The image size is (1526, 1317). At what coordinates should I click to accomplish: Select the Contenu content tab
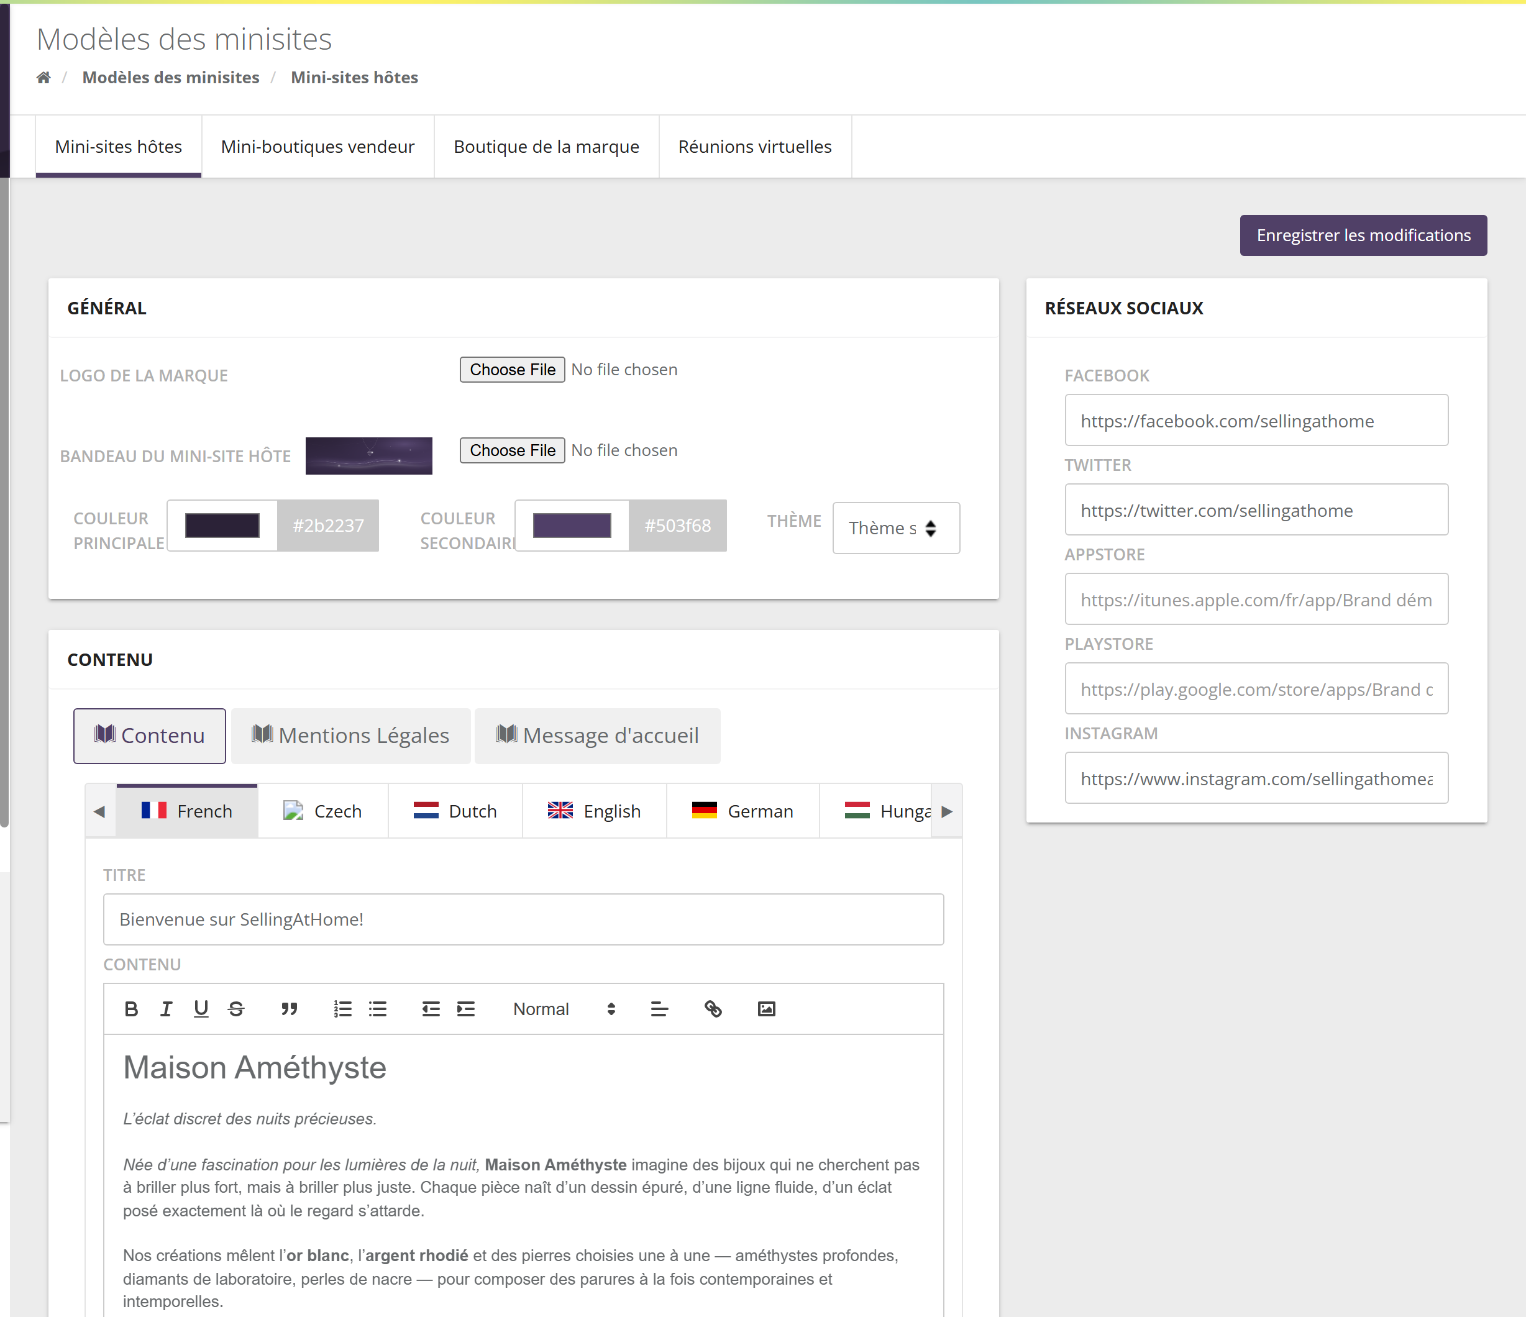point(150,736)
